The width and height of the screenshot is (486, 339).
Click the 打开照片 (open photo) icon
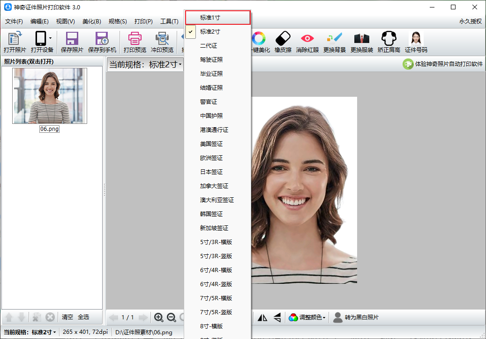pyautogui.click(x=15, y=42)
